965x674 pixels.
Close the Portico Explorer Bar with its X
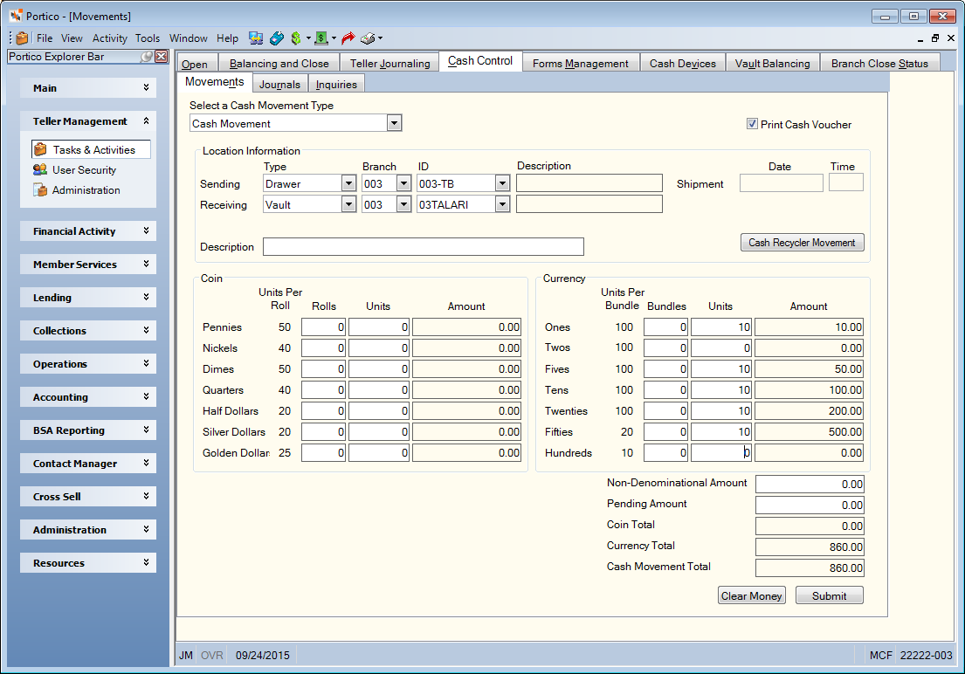(x=162, y=57)
